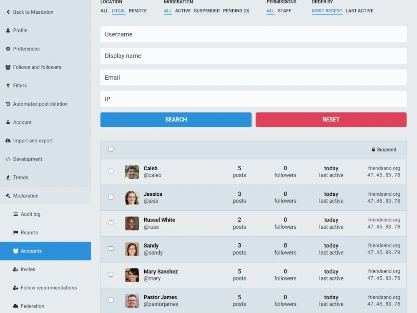Open Preferences via the gear icon

tap(8, 49)
